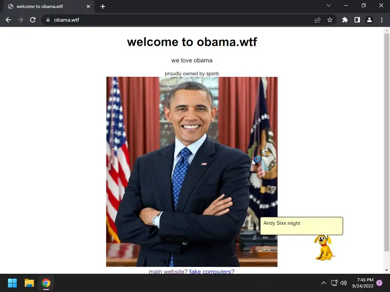
Task: Click 'proudly owned by sporb' text
Action: coord(192,73)
